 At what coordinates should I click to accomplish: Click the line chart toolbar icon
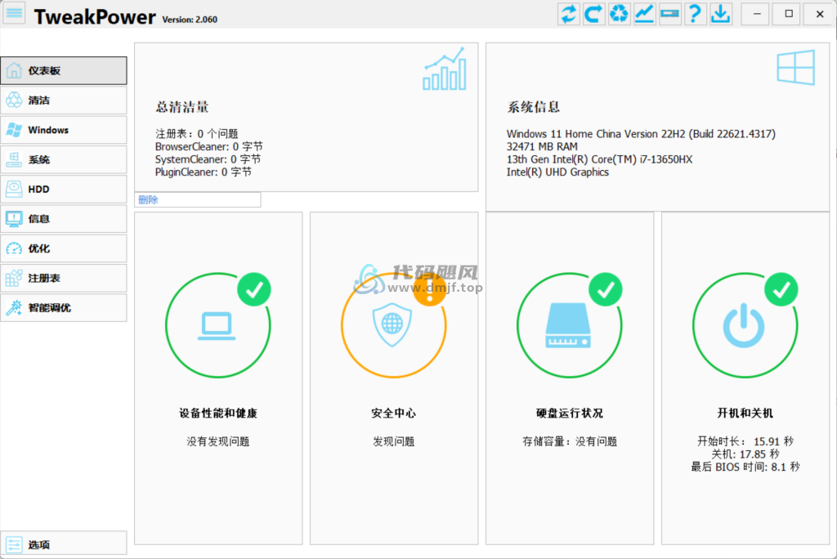(644, 14)
